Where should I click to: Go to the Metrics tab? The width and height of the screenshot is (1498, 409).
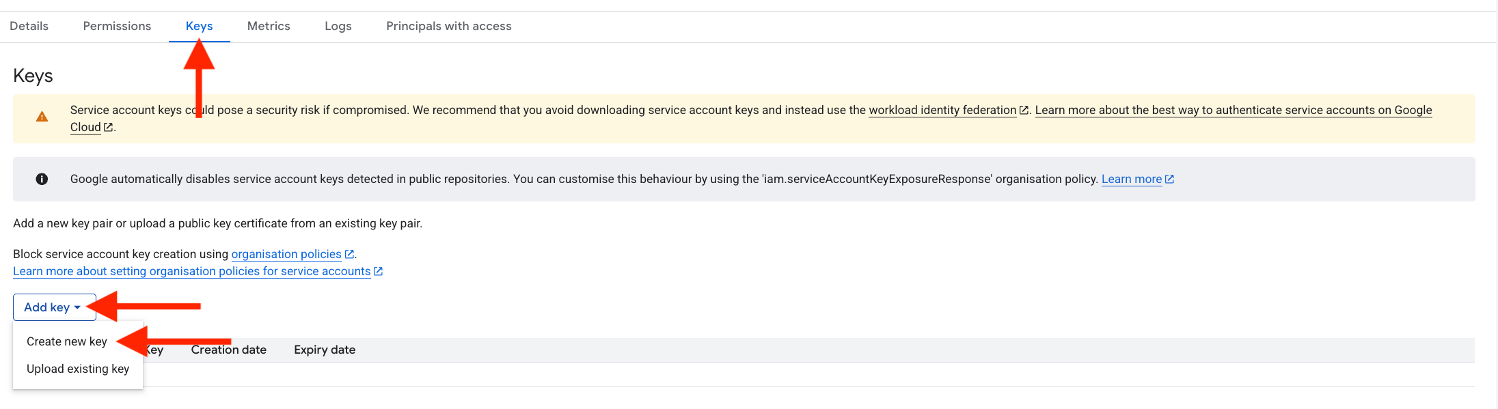click(269, 26)
